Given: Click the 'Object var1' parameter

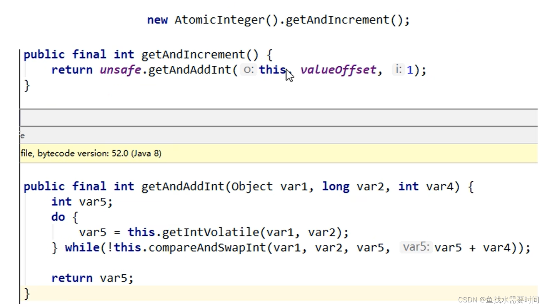Looking at the screenshot, I should coord(270,187).
